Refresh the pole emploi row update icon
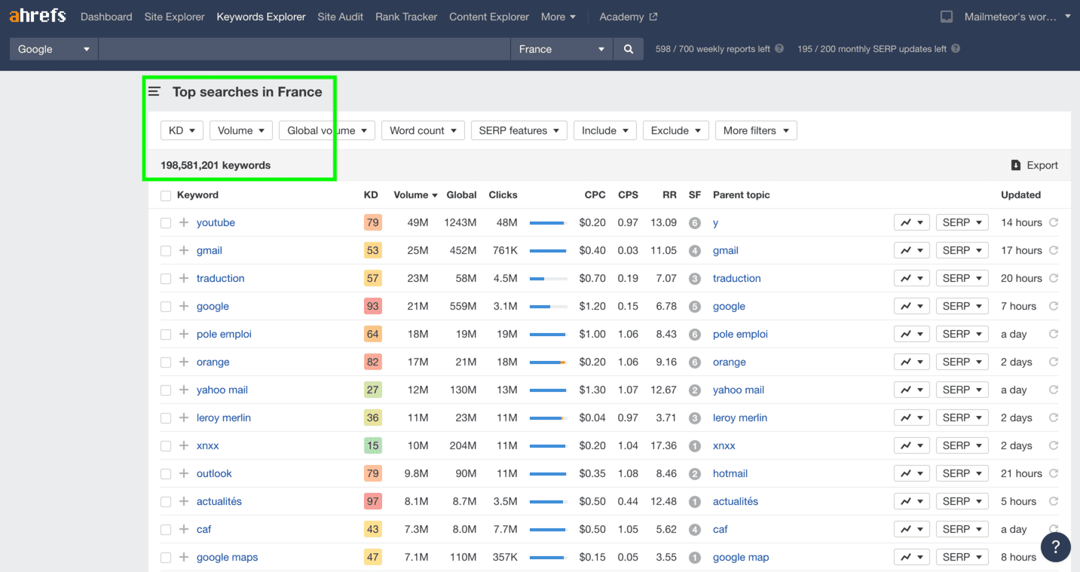Screen dimensions: 1080x572 click(1054, 334)
